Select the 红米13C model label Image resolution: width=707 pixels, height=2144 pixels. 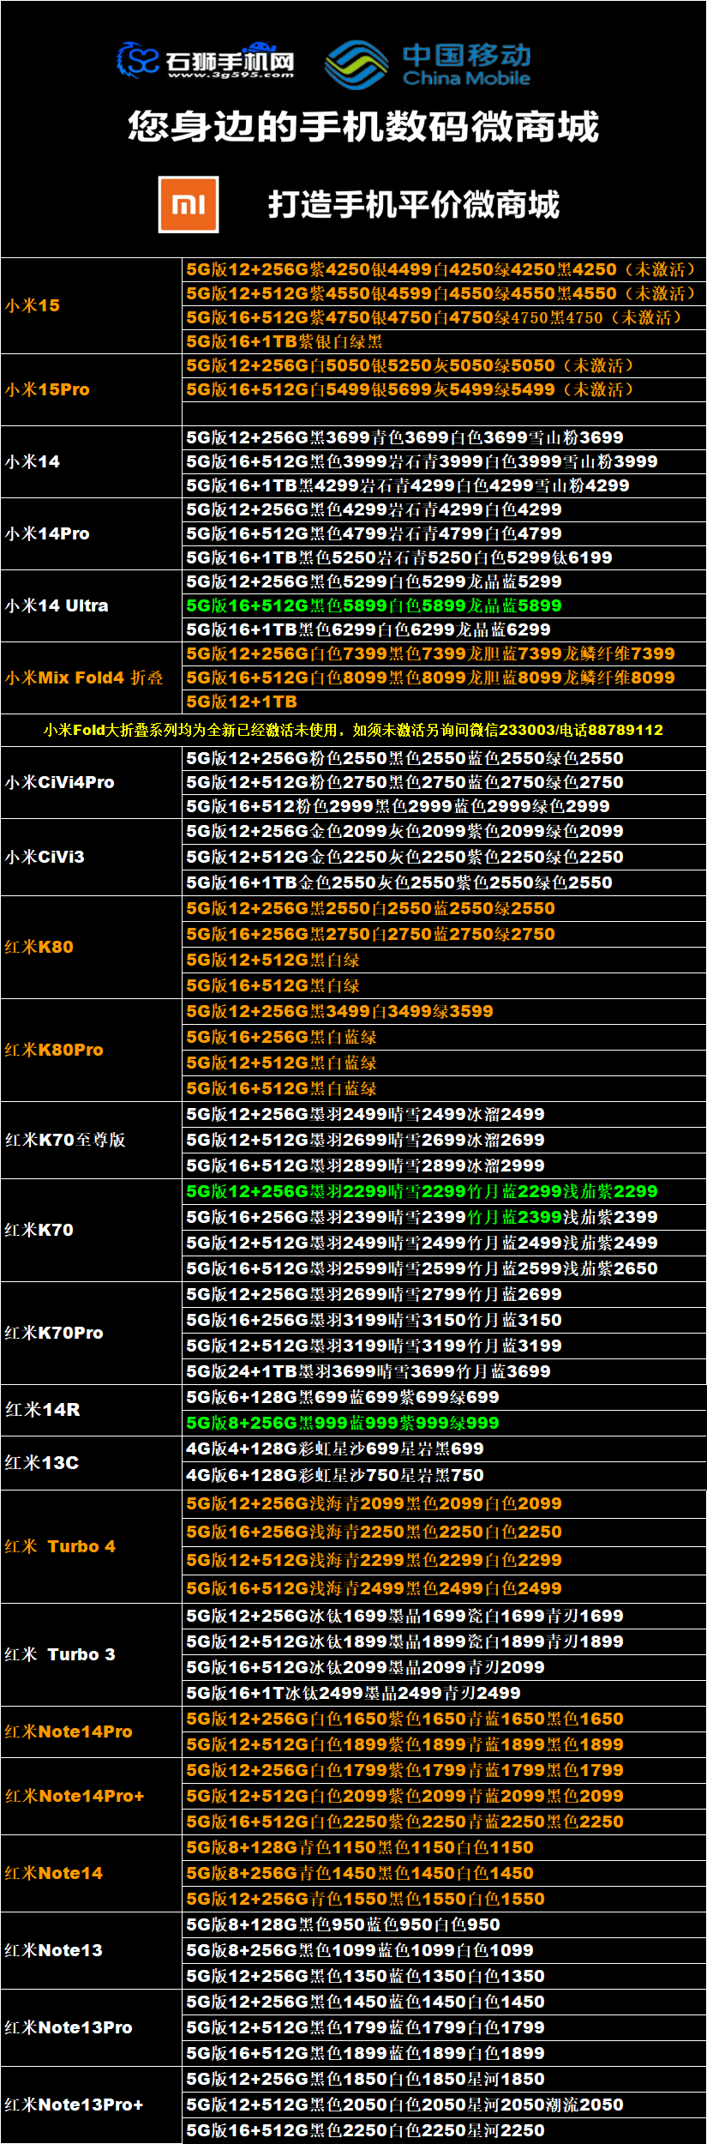coord(42,1462)
